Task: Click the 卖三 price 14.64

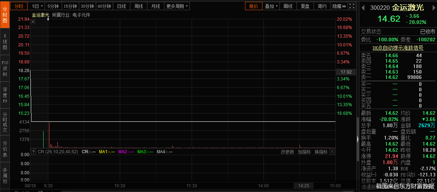Action: pos(392,66)
